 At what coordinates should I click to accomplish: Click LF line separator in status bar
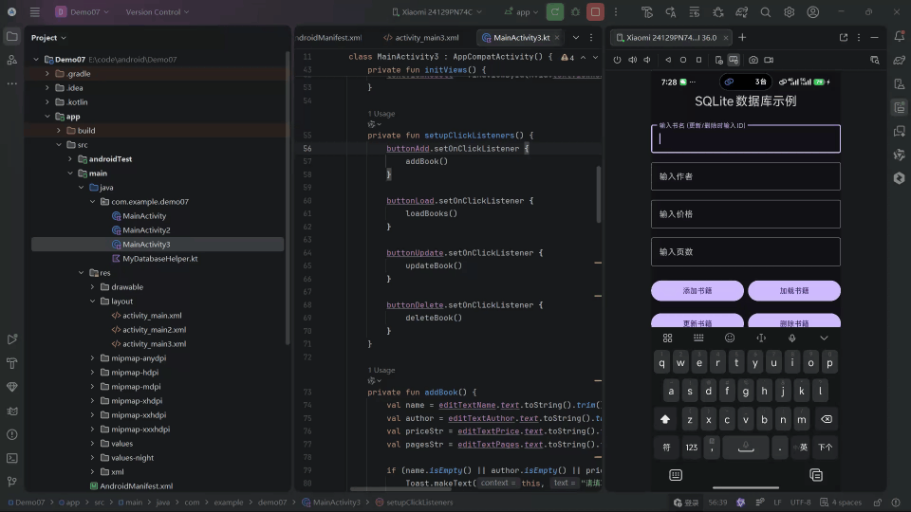coord(777,503)
